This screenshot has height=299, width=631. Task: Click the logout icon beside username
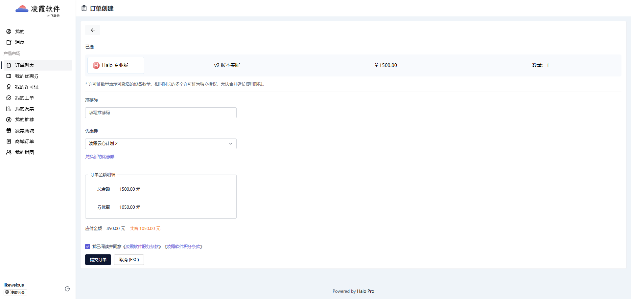click(x=67, y=289)
